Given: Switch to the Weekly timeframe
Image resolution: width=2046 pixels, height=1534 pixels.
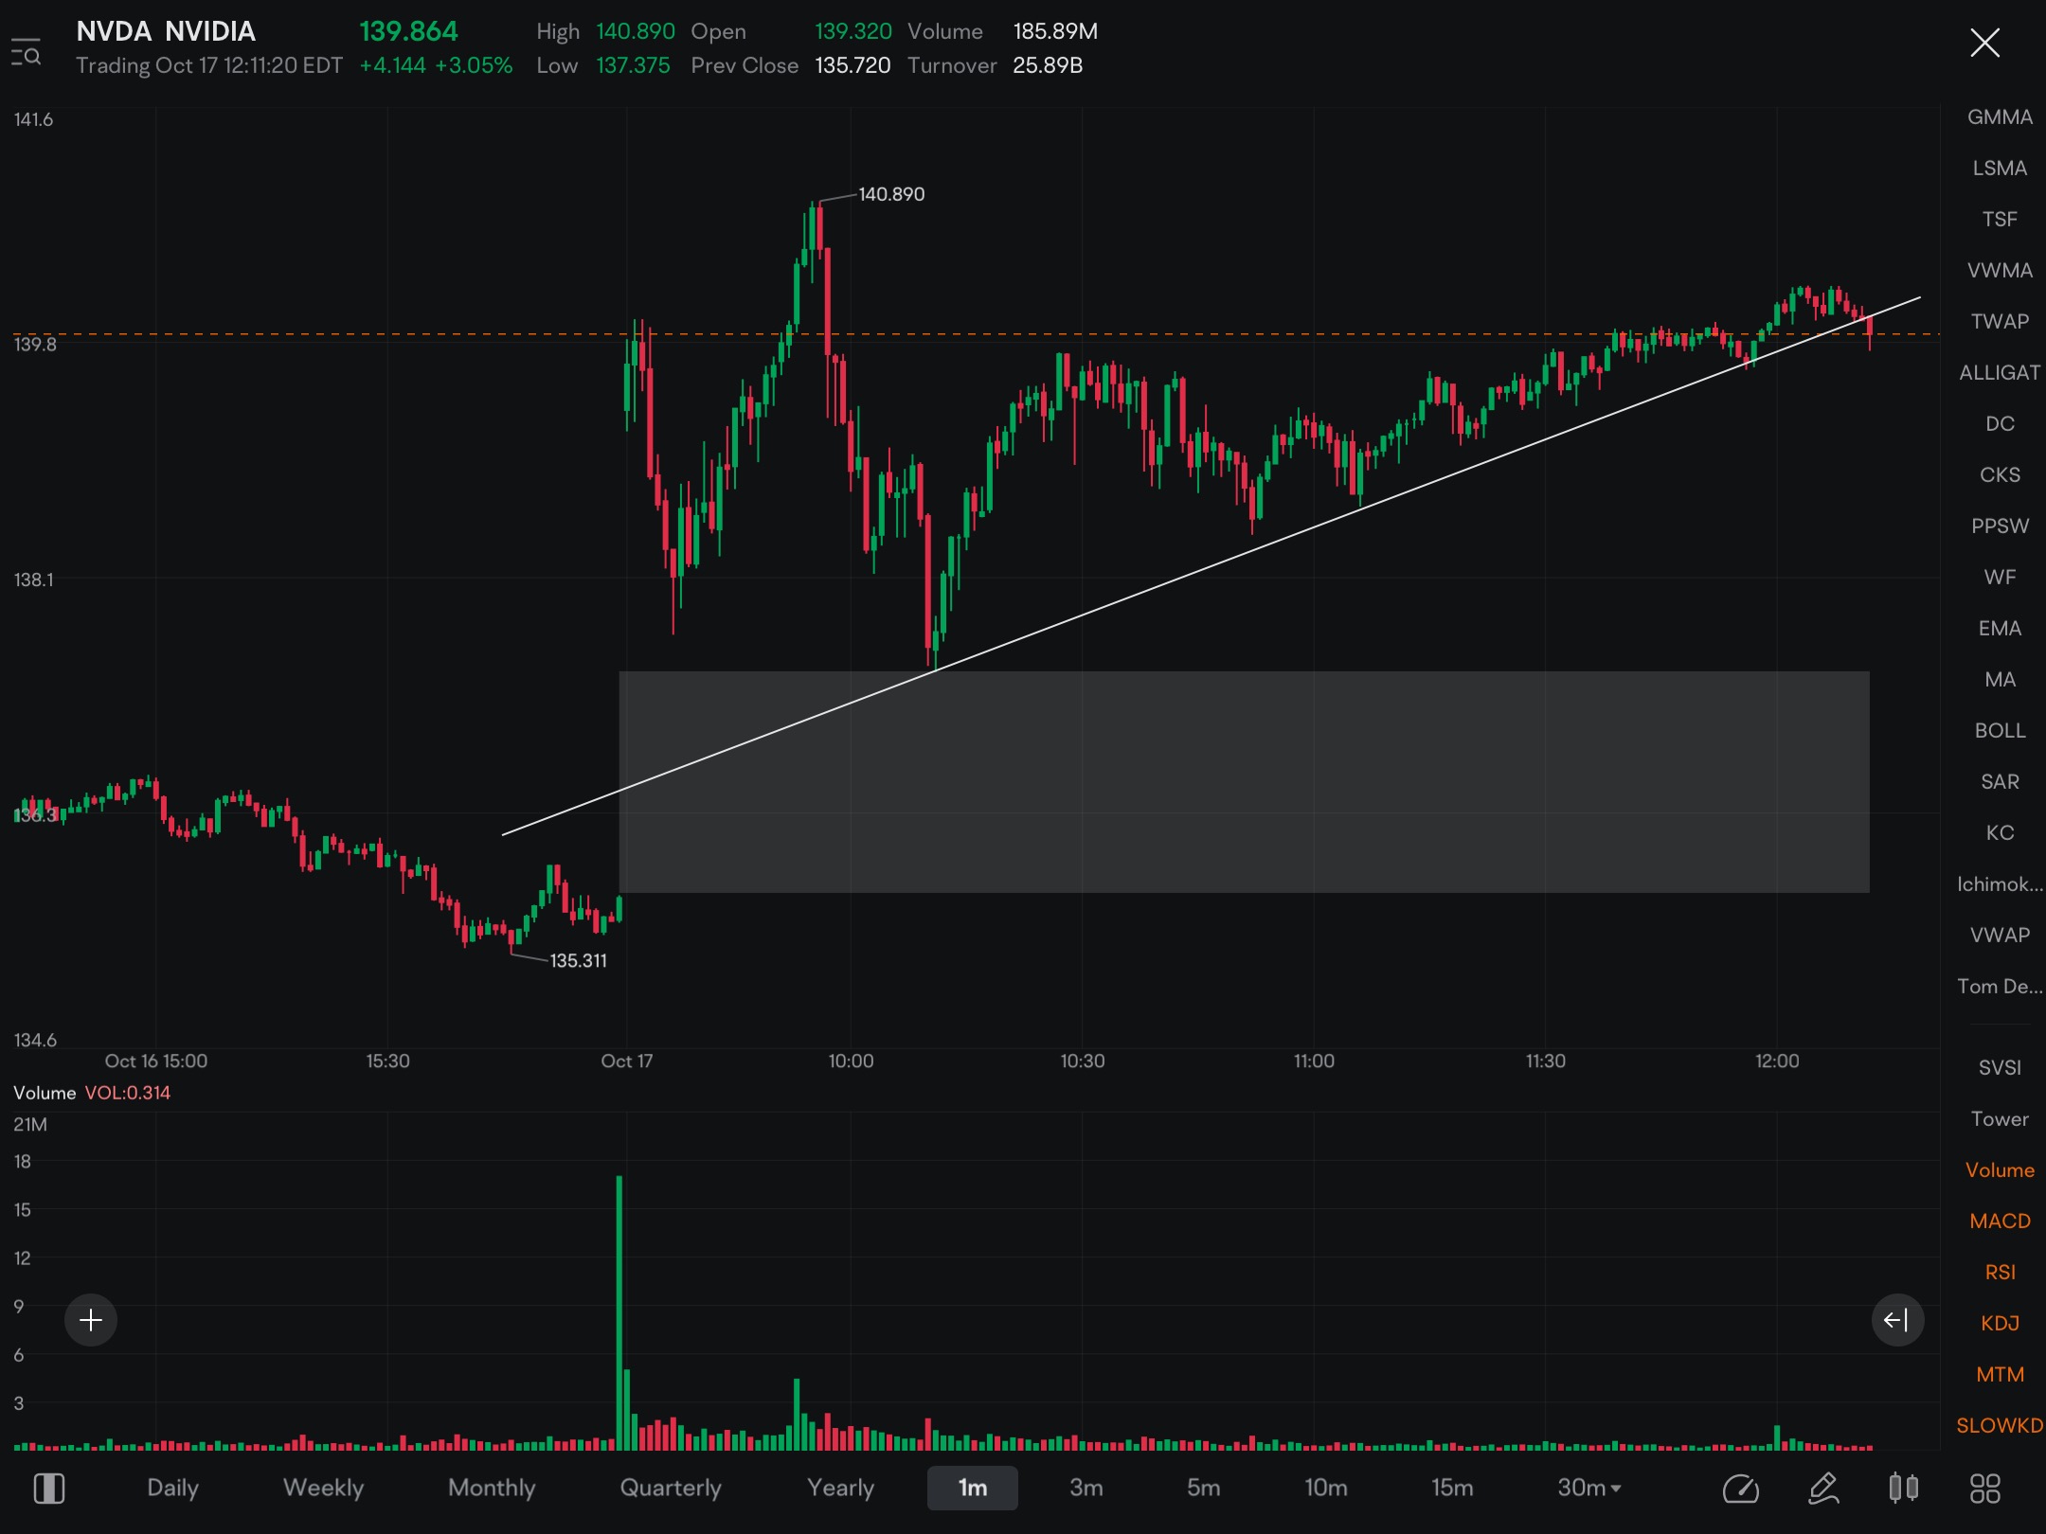Looking at the screenshot, I should (x=323, y=1489).
